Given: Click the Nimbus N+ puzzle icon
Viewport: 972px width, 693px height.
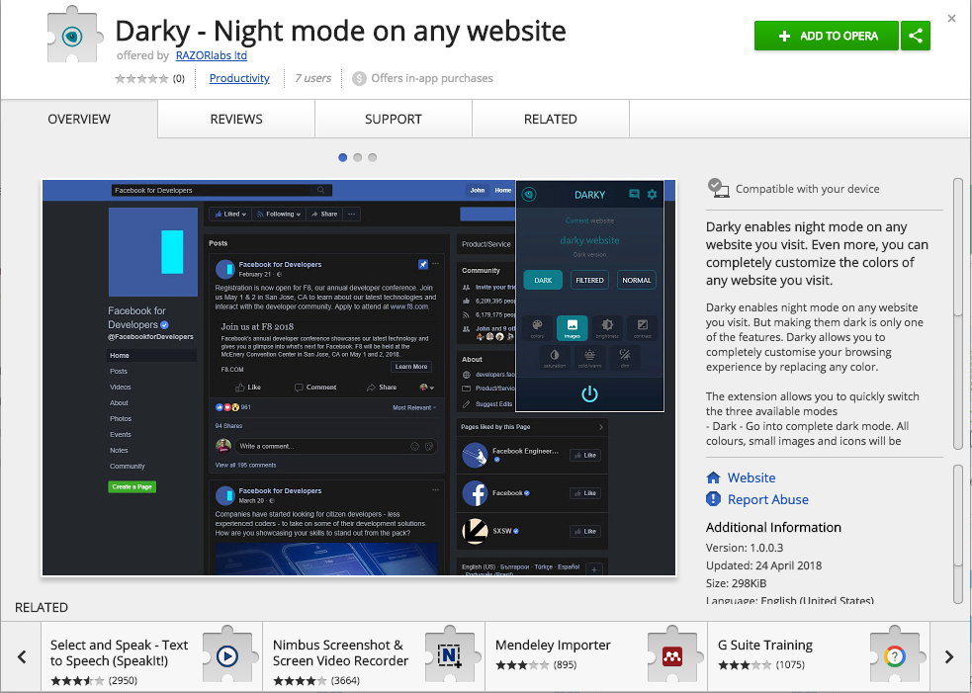Looking at the screenshot, I should click(450, 655).
